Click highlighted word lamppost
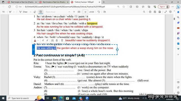Viewport: 181px width, 101px height. (92, 23)
